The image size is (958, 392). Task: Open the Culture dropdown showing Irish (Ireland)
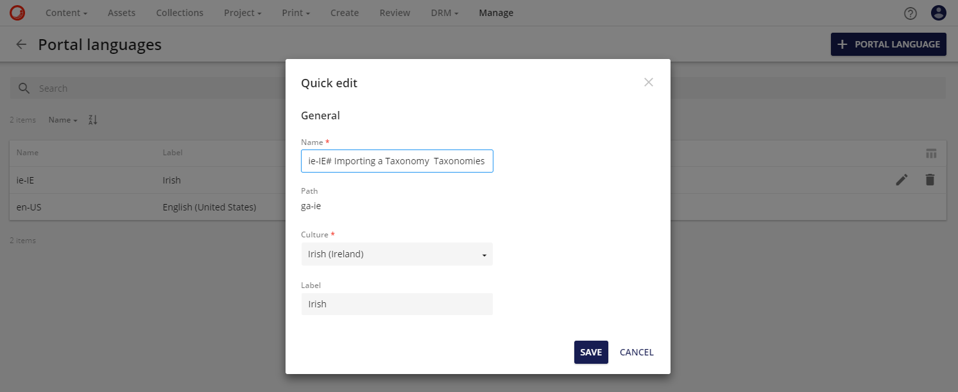[397, 254]
